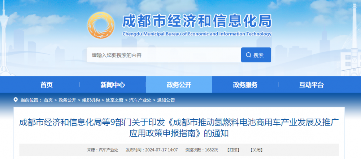Navigate to 汽车产业处 breadcrumb link
Screen dimensions: 361x159
[140, 100]
